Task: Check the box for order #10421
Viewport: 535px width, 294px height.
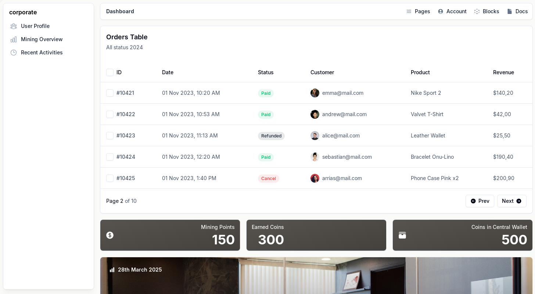Action: (x=110, y=93)
